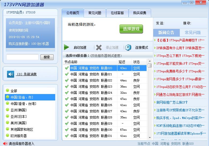Focus the search text input field
Image resolution: width=209 pixels, height=146 pixels.
(23, 57)
